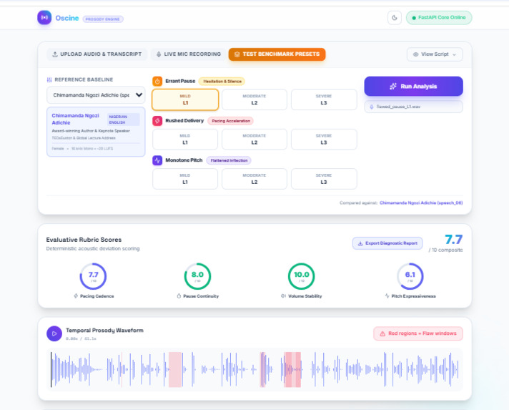Click the Evaluative Rubric Scores heading
The width and height of the screenshot is (509, 410).
pyautogui.click(x=84, y=240)
